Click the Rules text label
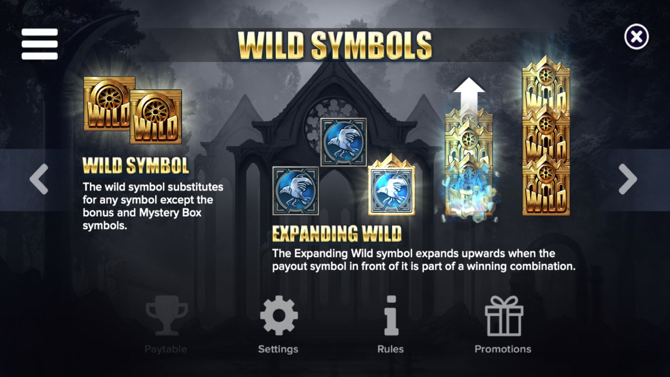The image size is (670, 377). [390, 349]
